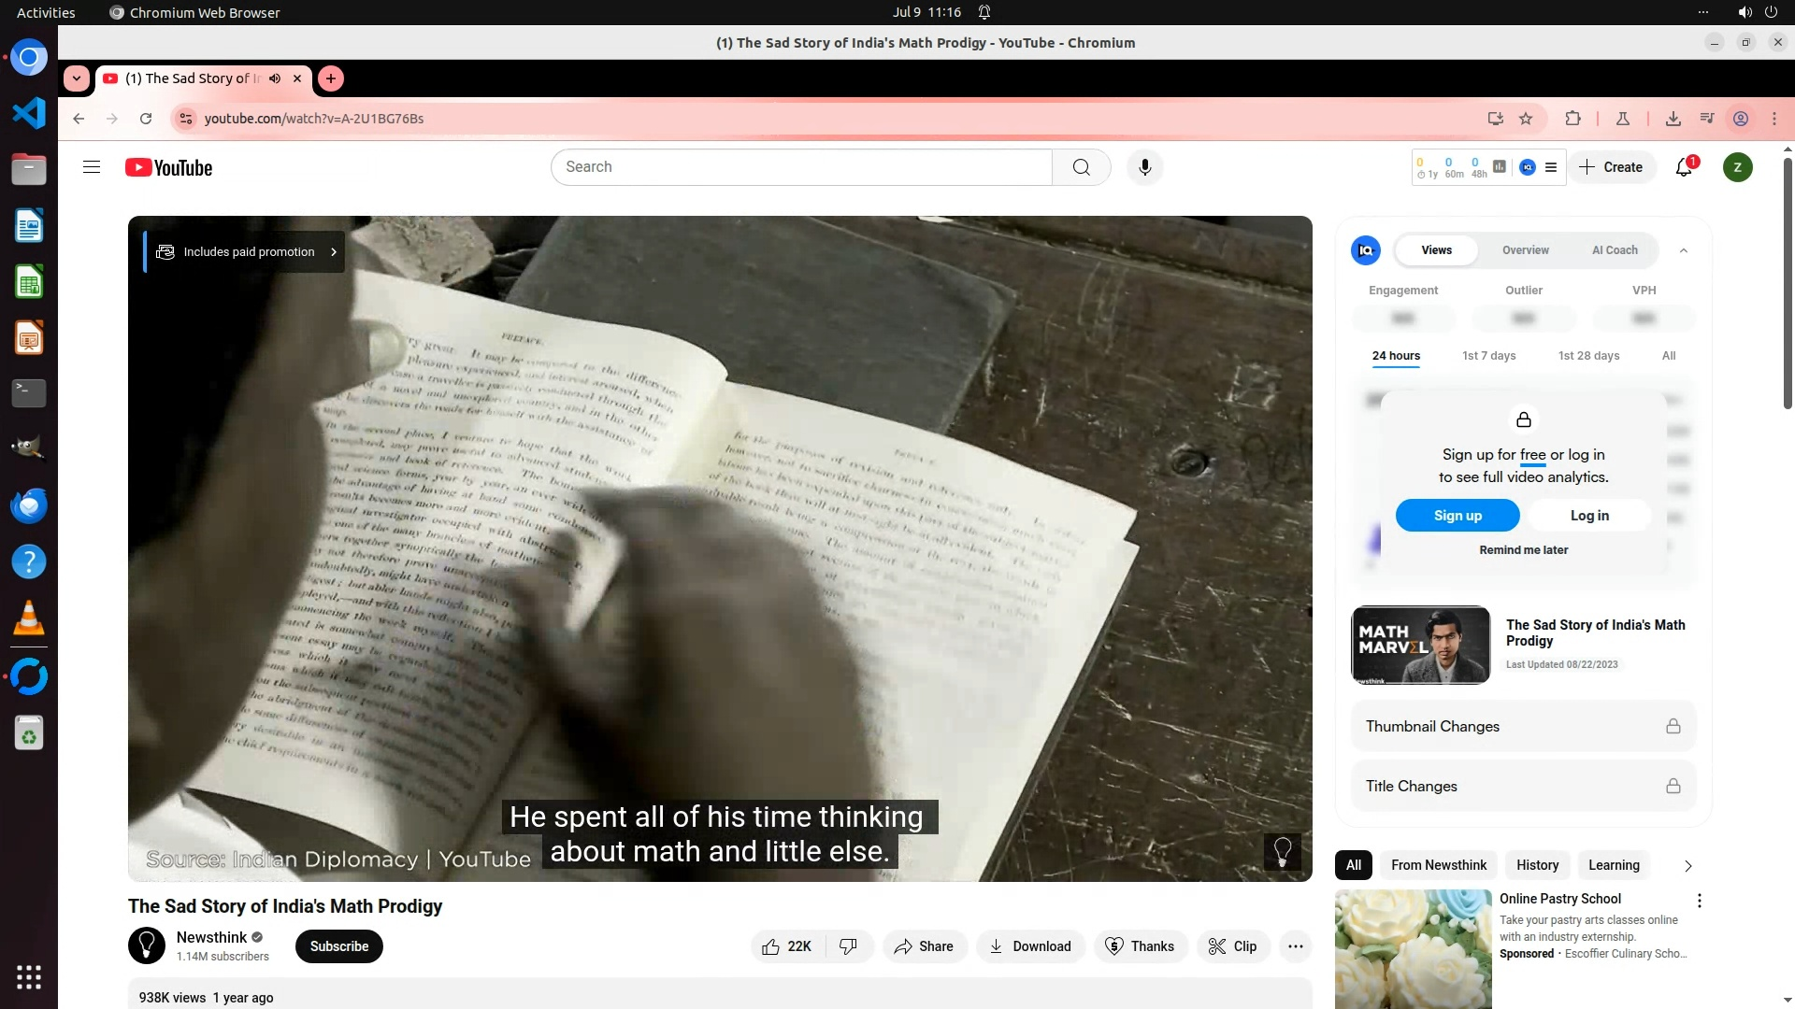Viewport: 1795px width, 1009px height.
Task: Subscribe to the Newsthink channel
Action: (339, 946)
